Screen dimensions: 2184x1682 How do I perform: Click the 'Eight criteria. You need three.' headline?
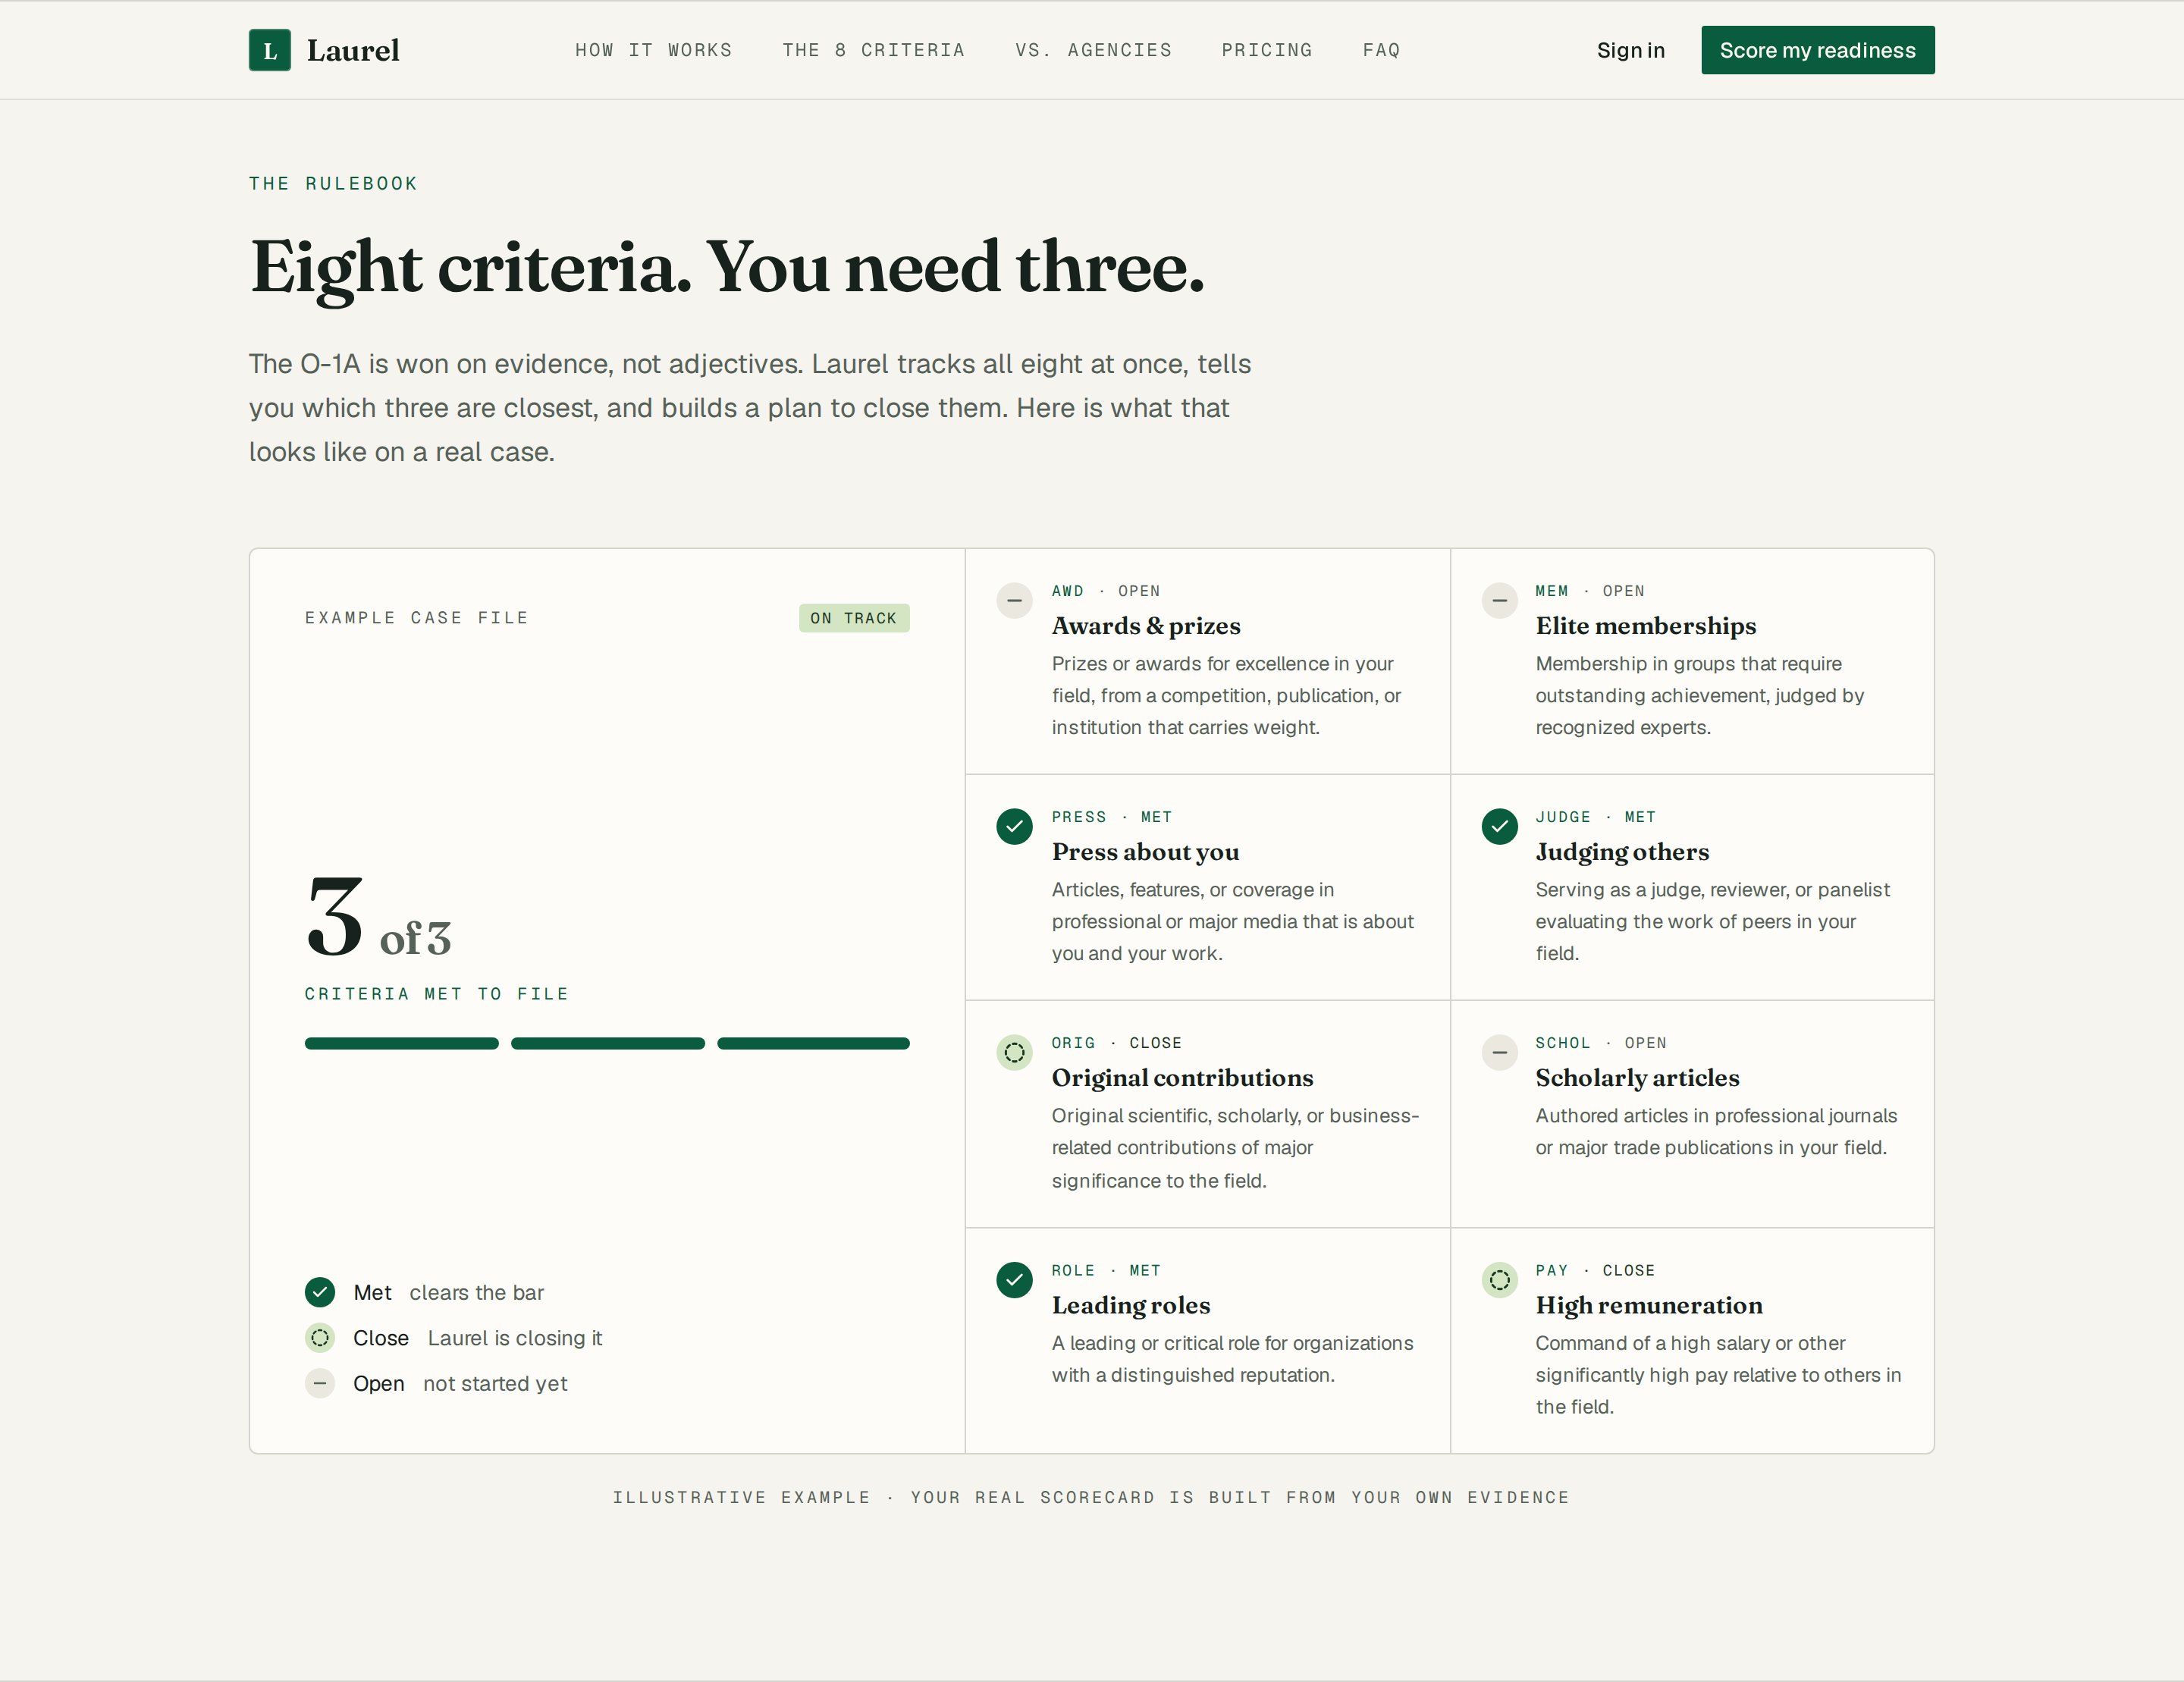pos(727,267)
